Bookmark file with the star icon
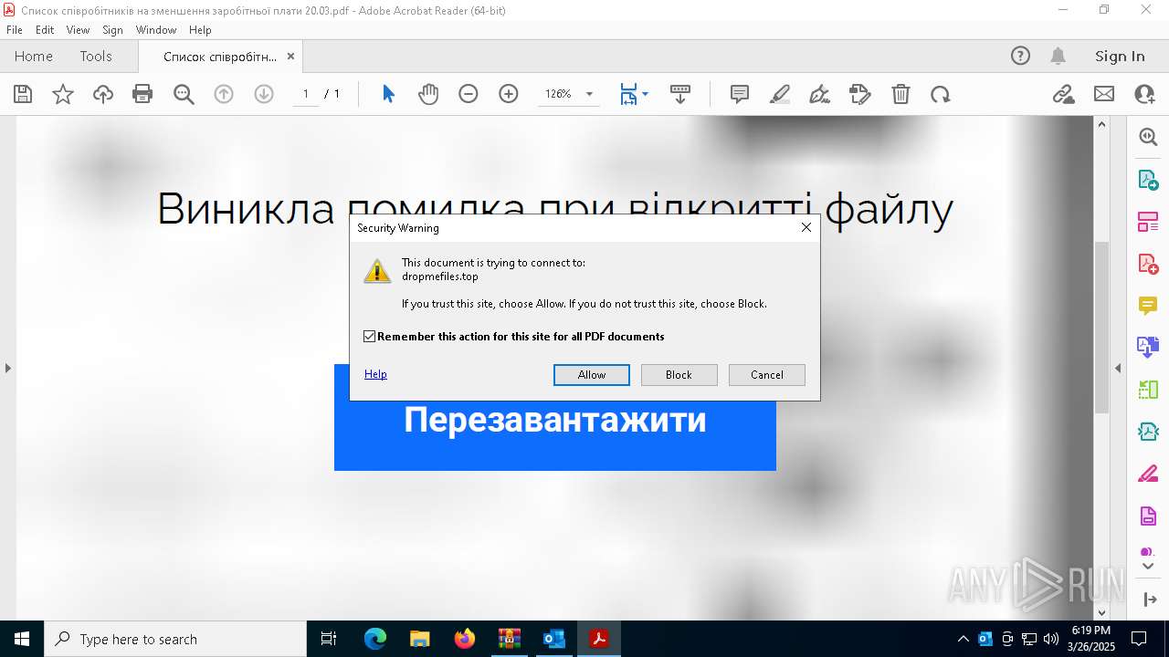 point(63,94)
